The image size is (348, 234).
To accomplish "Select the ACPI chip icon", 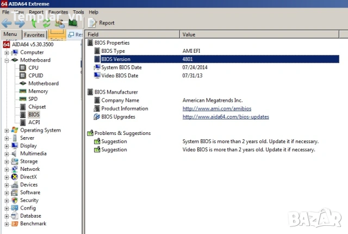I will (23, 122).
